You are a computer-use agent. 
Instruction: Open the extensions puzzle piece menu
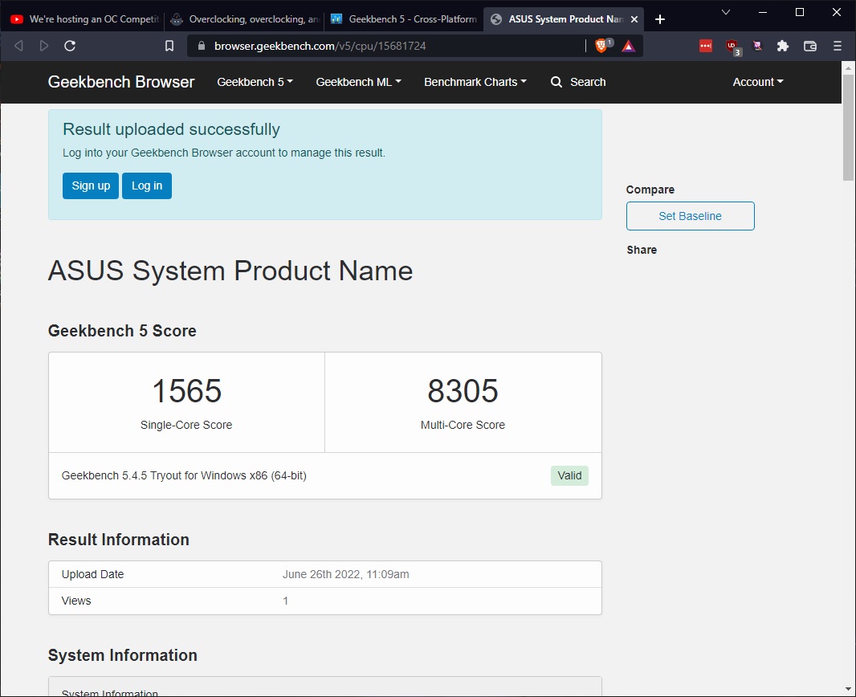[783, 46]
